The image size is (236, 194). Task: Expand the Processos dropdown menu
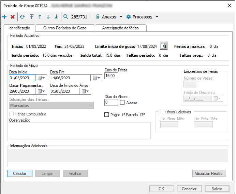tap(142, 17)
